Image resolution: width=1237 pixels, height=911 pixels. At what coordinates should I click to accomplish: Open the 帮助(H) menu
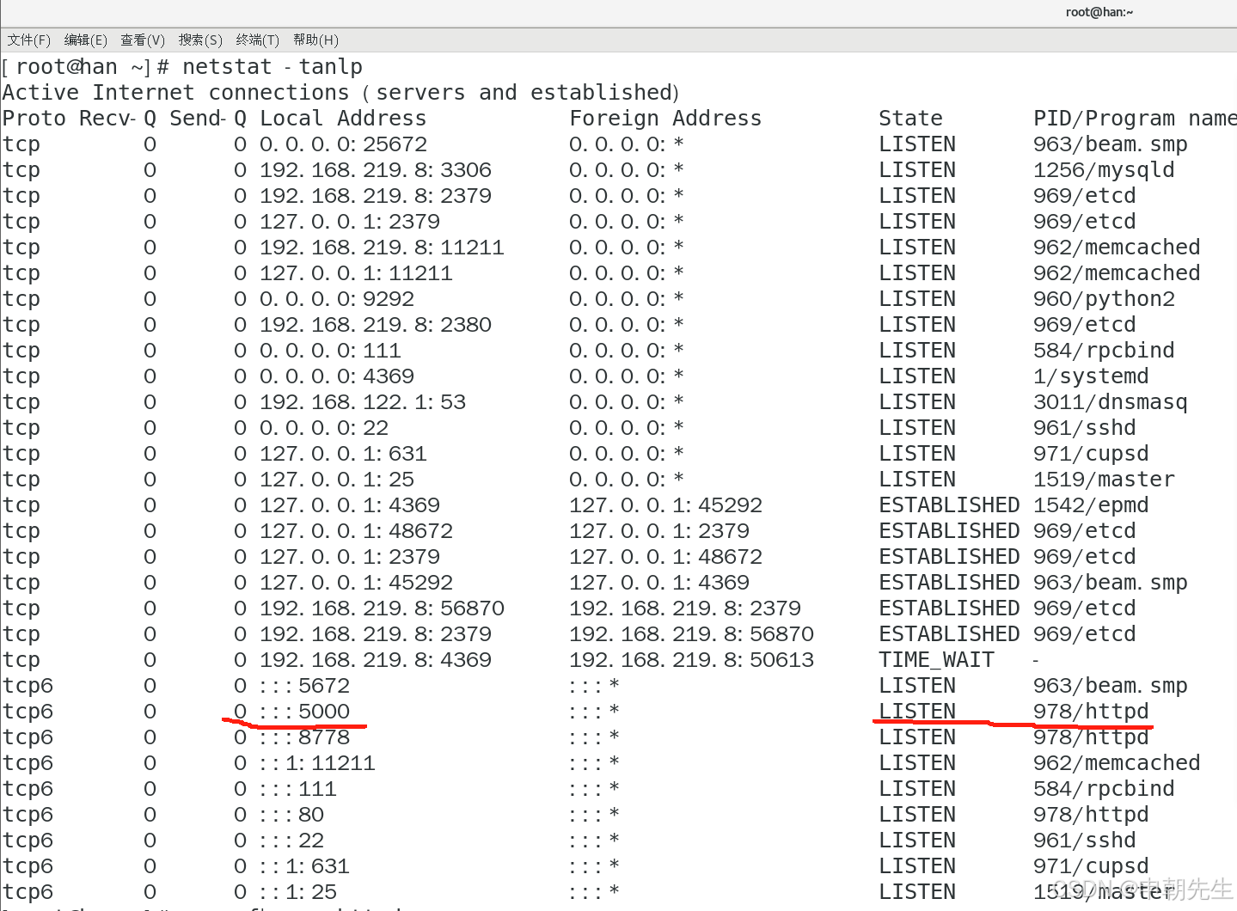[315, 40]
